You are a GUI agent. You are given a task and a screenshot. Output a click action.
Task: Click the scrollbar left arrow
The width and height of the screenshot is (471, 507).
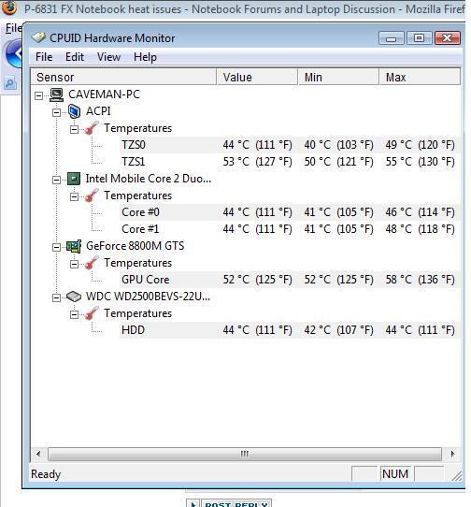(38, 454)
